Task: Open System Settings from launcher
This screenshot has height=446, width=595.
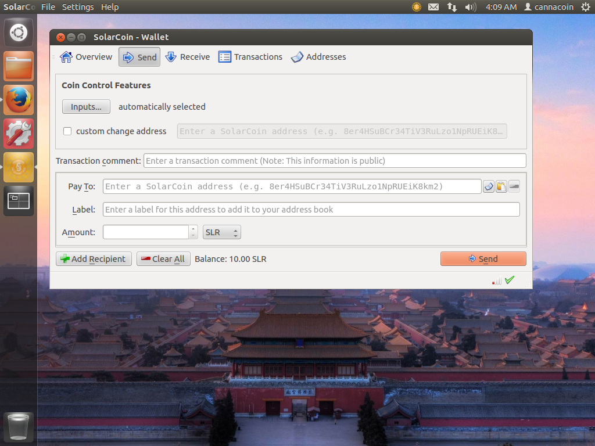Action: click(x=19, y=134)
